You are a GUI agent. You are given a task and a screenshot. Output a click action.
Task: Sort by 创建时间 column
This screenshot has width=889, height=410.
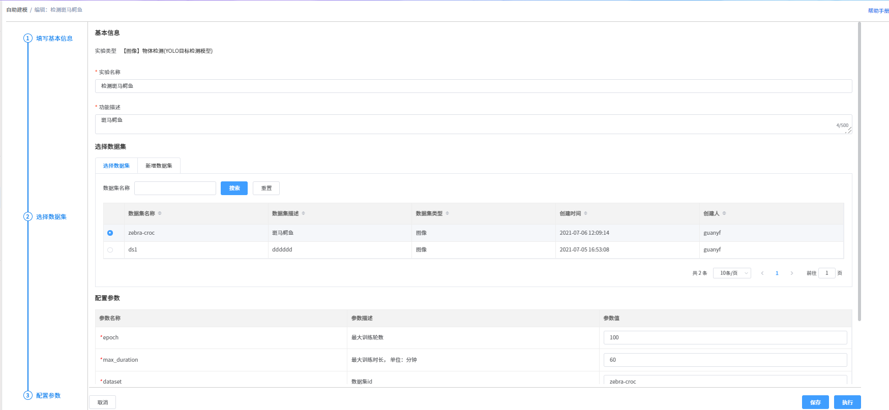point(586,213)
